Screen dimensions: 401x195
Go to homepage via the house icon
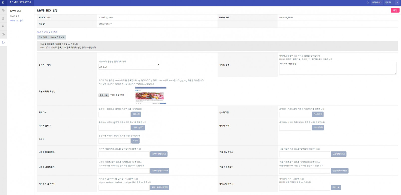pyautogui.click(x=368, y=2)
